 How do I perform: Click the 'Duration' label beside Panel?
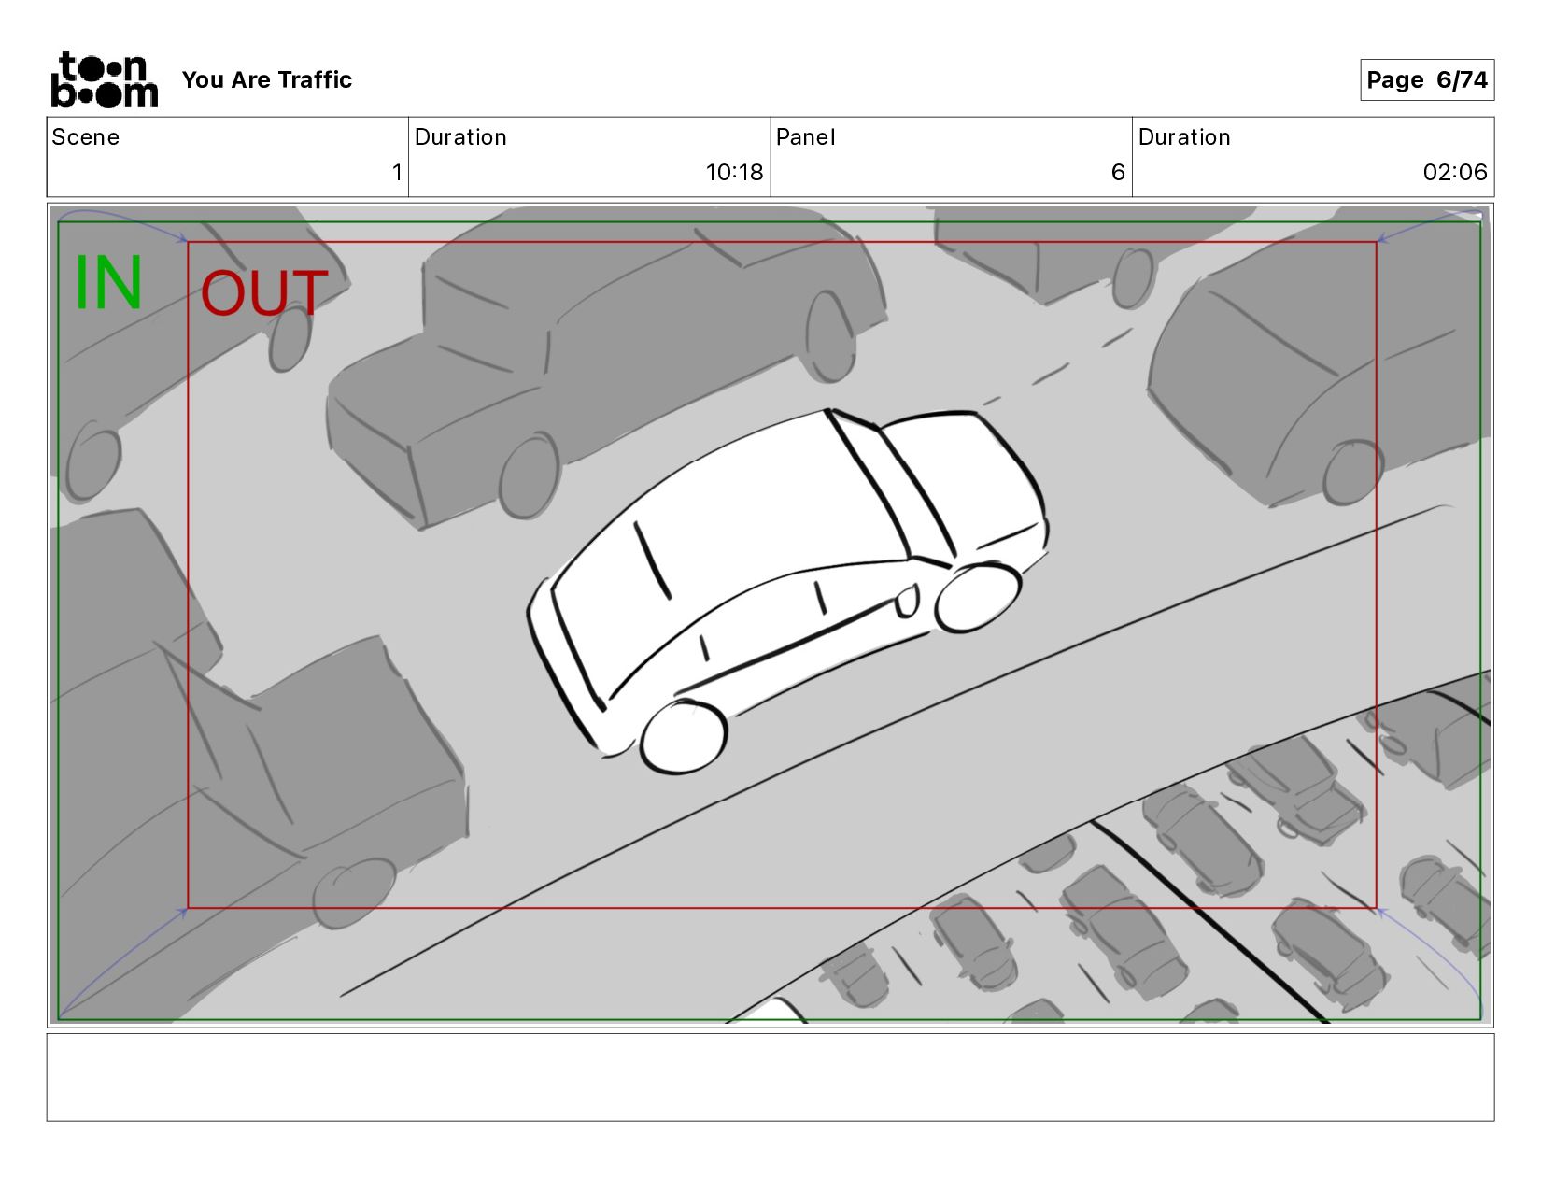coord(1184,137)
